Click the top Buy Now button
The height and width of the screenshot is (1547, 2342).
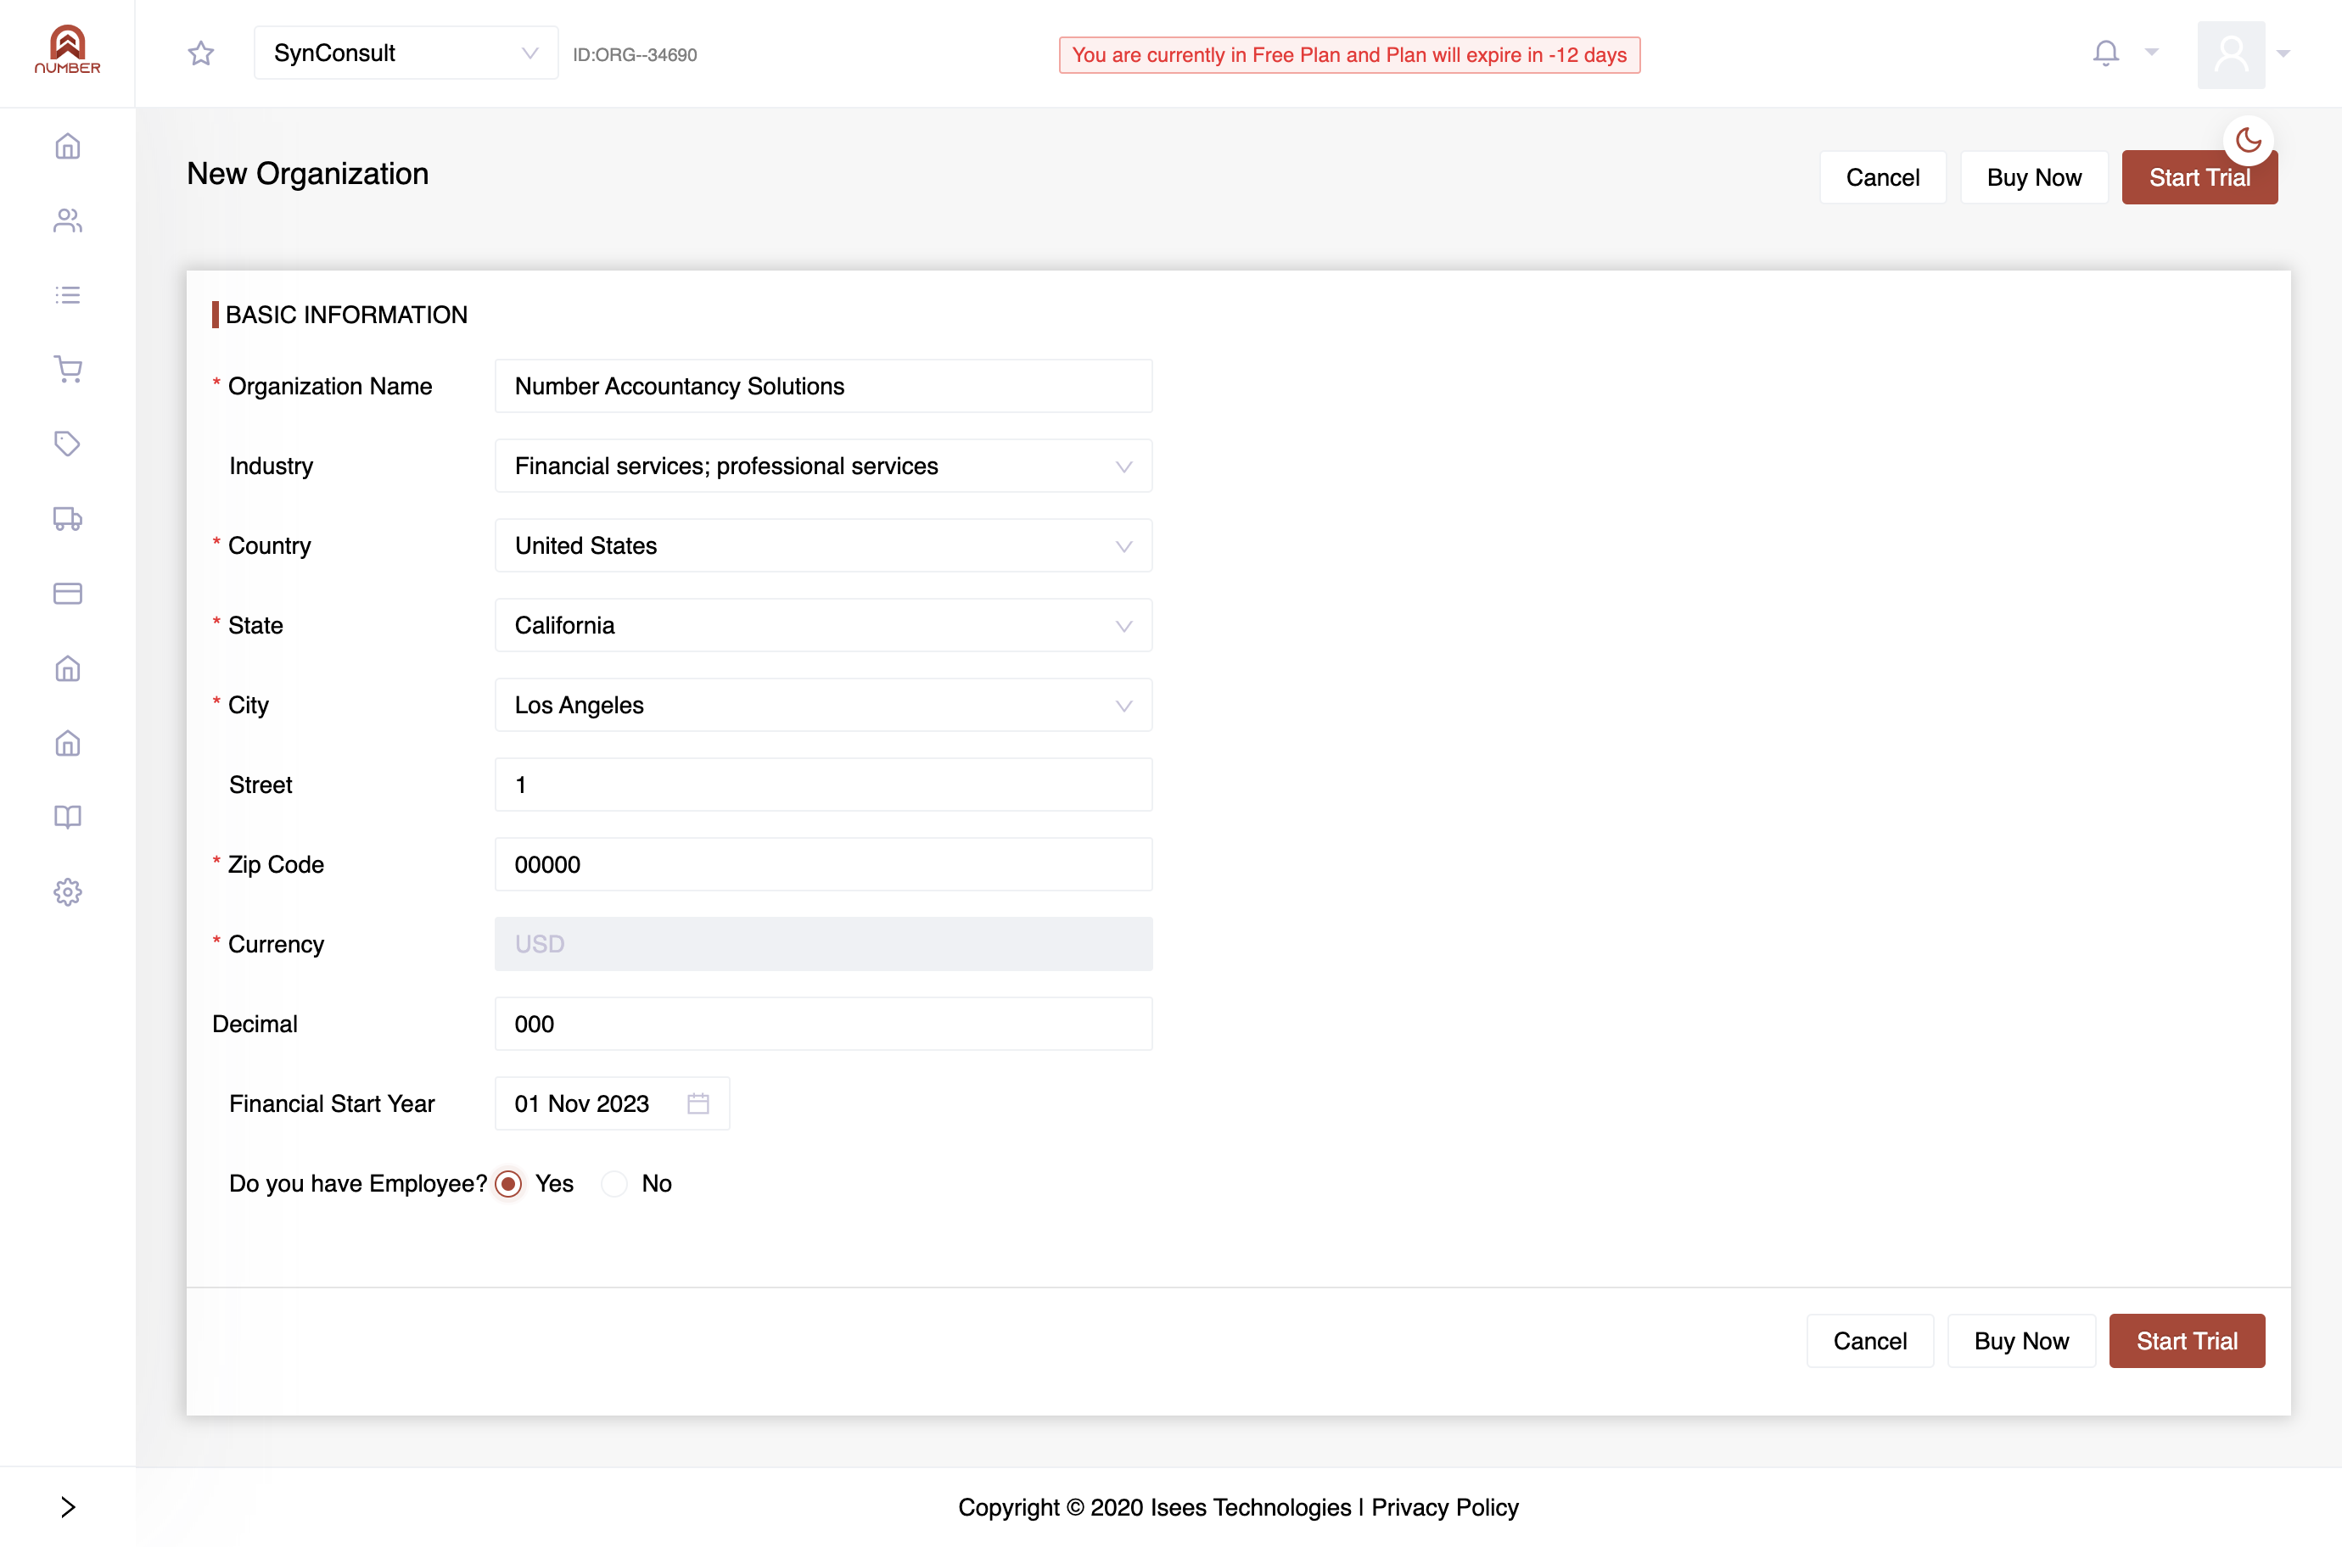pyautogui.click(x=2034, y=177)
